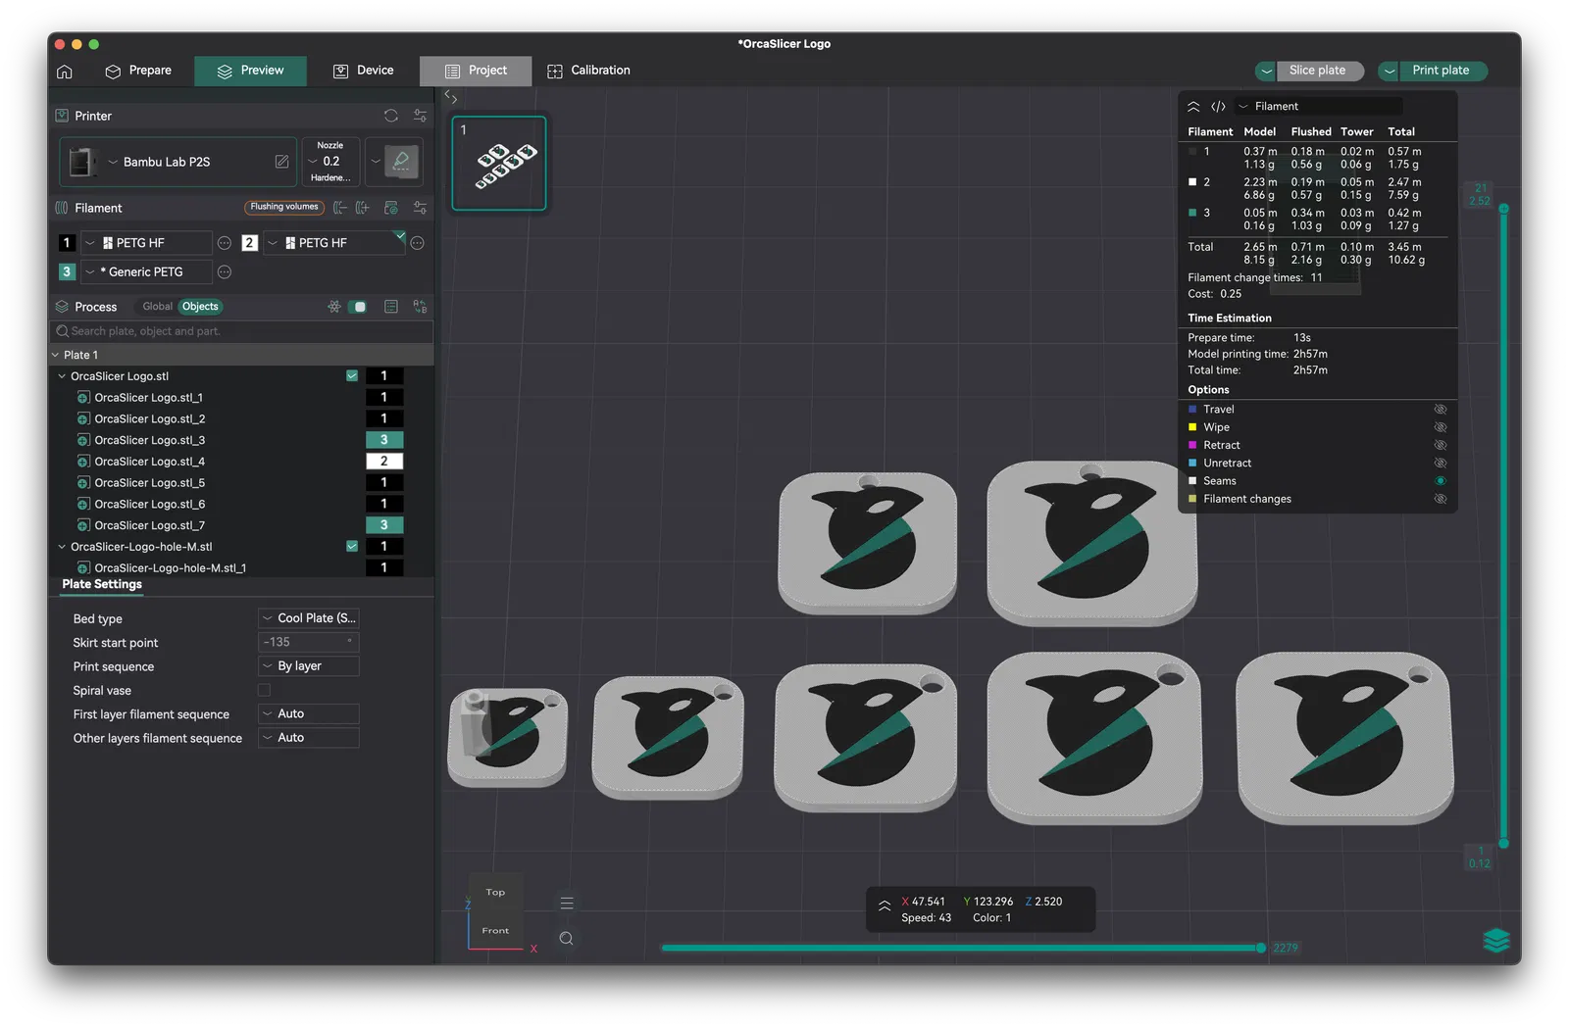
Task: Collapse the sidebar with the arrows icon
Action: coord(451,97)
